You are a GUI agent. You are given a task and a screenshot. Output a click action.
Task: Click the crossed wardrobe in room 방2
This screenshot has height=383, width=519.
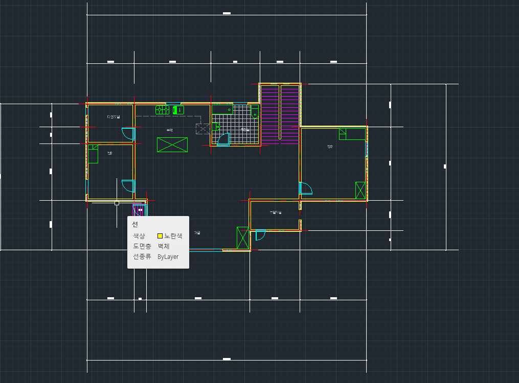pos(360,190)
